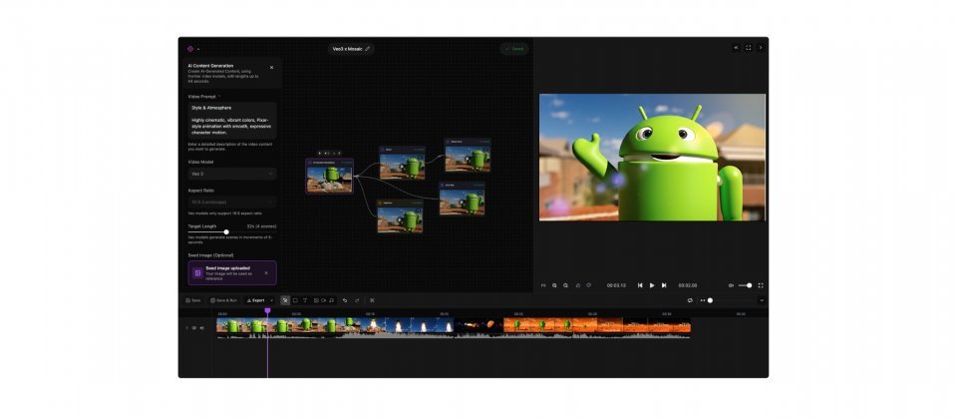The image size is (957, 419).
Task: Click the Save & Run button
Action: (223, 300)
